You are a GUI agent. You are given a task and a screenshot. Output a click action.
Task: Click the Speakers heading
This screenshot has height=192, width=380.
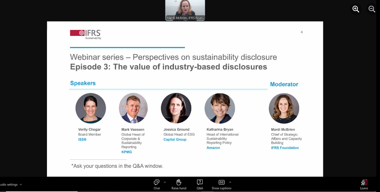[83, 83]
